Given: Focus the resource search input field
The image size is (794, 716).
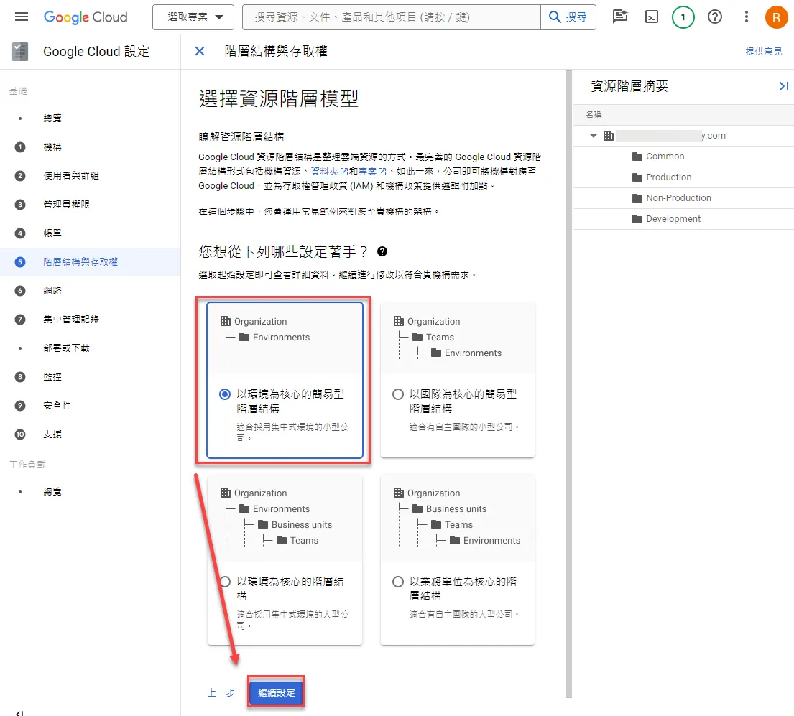Looking at the screenshot, I should click(392, 17).
